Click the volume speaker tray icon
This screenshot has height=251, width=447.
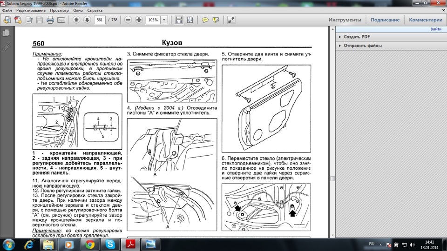coord(412,245)
